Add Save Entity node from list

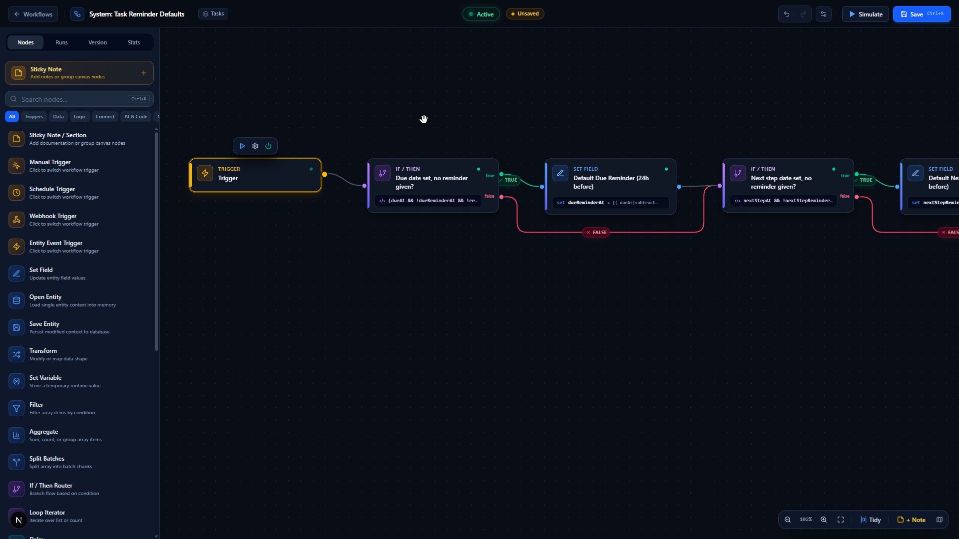(x=79, y=327)
